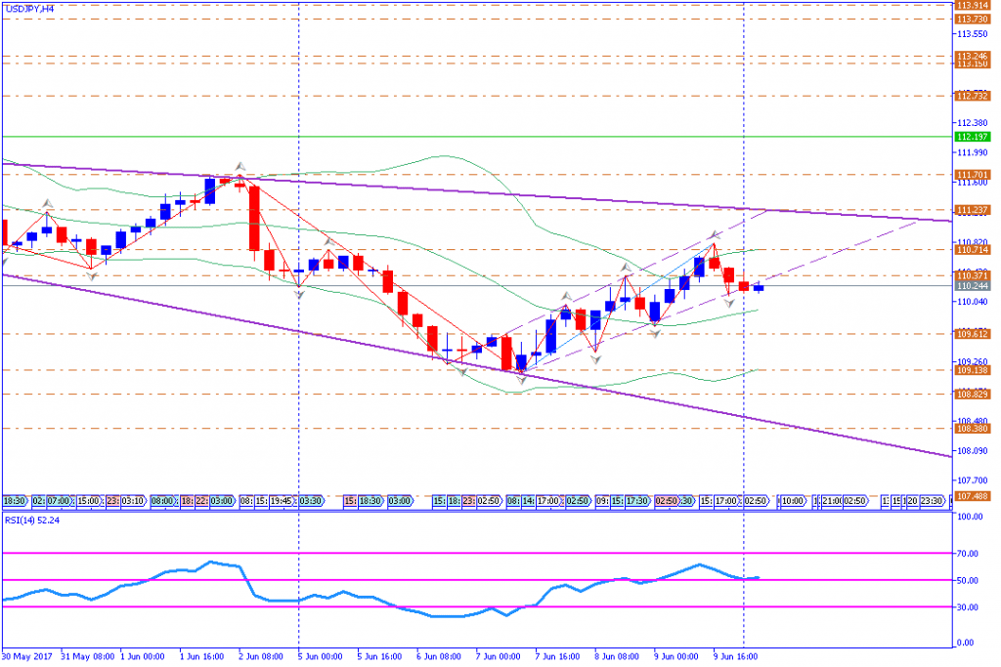
Task: Click the 111.237 price level label
Action: click(x=973, y=210)
